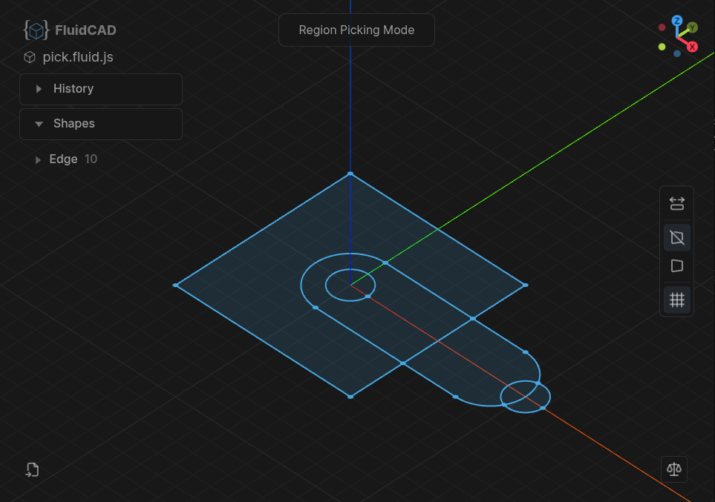Click the Region Picking Mode header

pyautogui.click(x=356, y=30)
